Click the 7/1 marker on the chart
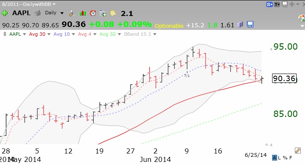Viewport: 305px width, 164px height. (187, 76)
